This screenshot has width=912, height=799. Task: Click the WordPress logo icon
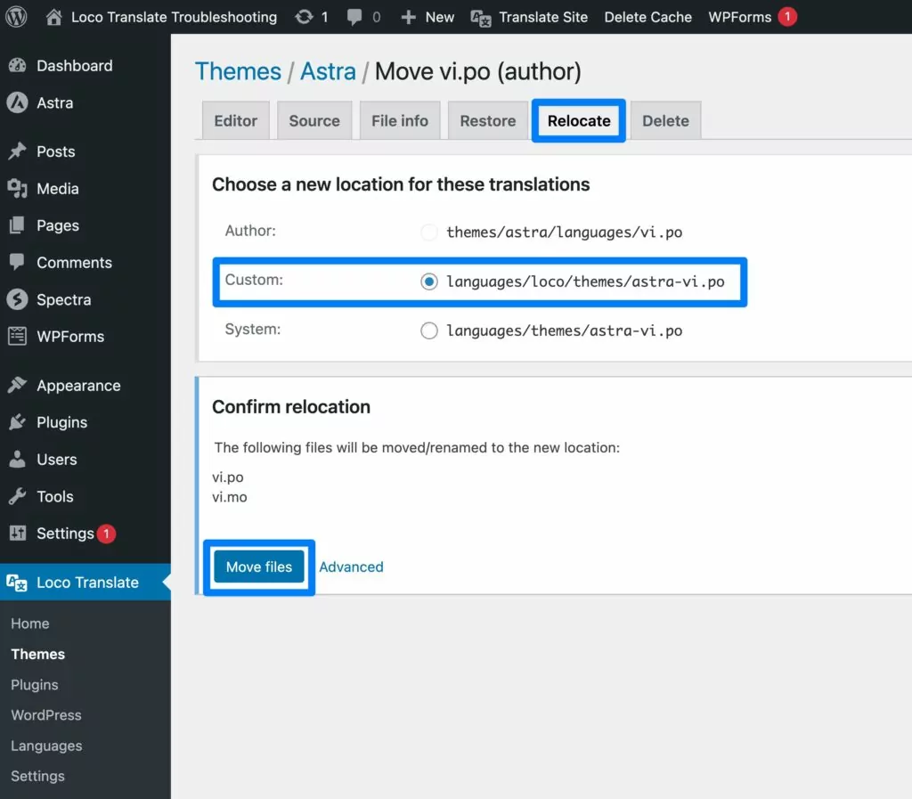click(17, 17)
